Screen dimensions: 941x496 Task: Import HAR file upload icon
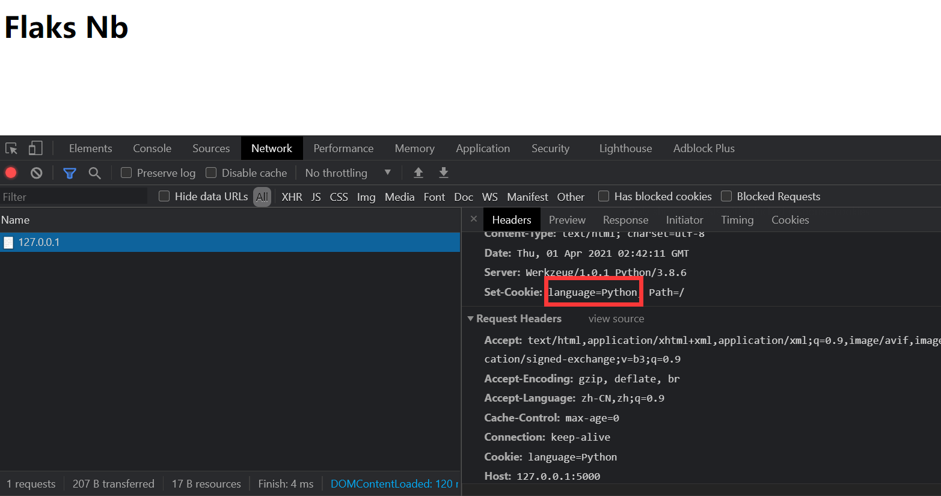418,173
